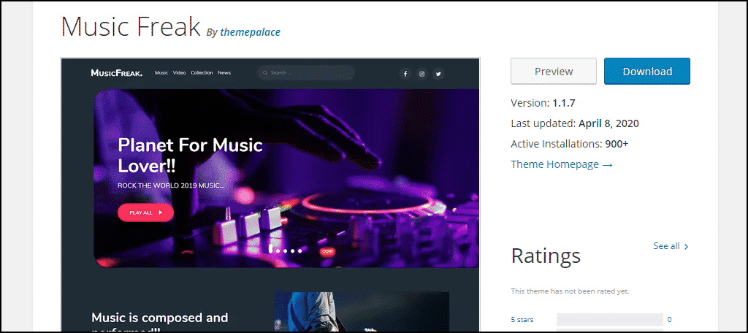Open the Music menu item in preview
Viewport: 748px width, 333px height.
161,73
